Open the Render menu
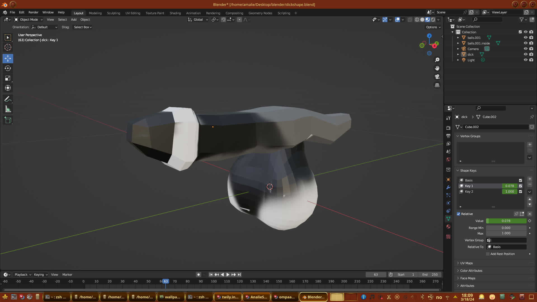The width and height of the screenshot is (537, 302). tap(33, 12)
